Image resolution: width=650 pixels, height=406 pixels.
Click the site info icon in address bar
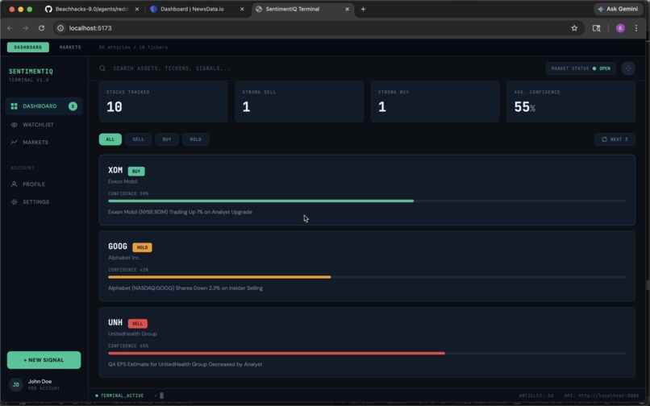[x=60, y=28]
